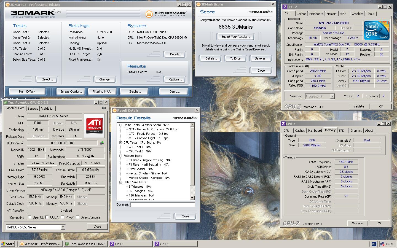Click the ATI Radeon logo in GPU-Z
The width and height of the screenshot is (397, 248).
[x=94, y=125]
